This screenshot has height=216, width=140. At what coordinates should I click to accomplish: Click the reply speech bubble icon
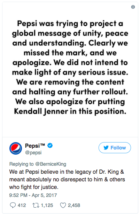[13, 205]
